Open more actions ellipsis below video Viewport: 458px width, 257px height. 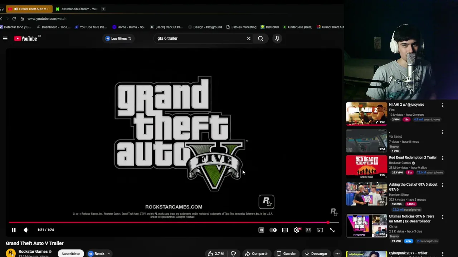click(x=337, y=254)
